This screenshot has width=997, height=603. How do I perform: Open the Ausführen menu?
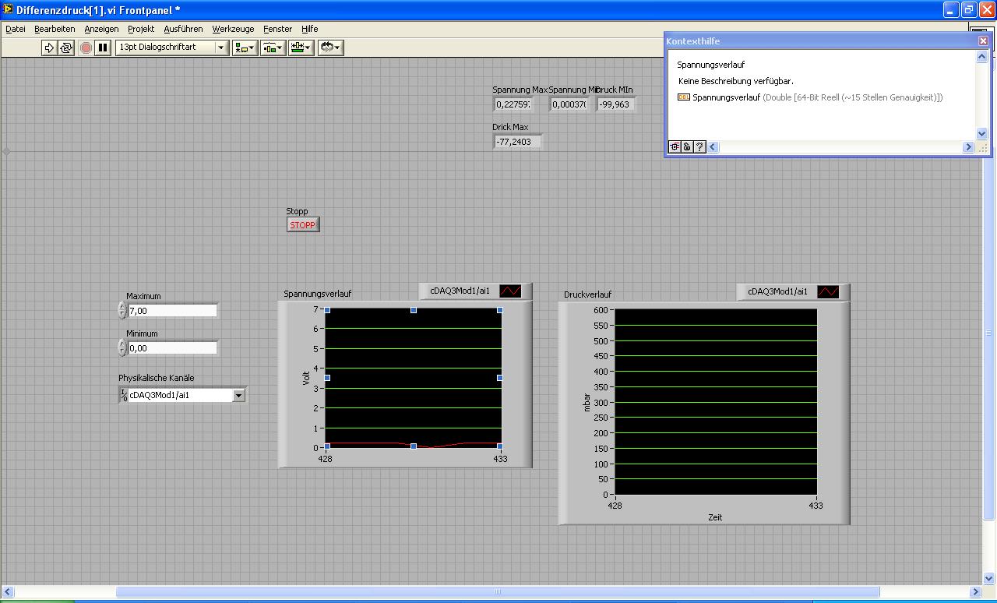(x=183, y=29)
